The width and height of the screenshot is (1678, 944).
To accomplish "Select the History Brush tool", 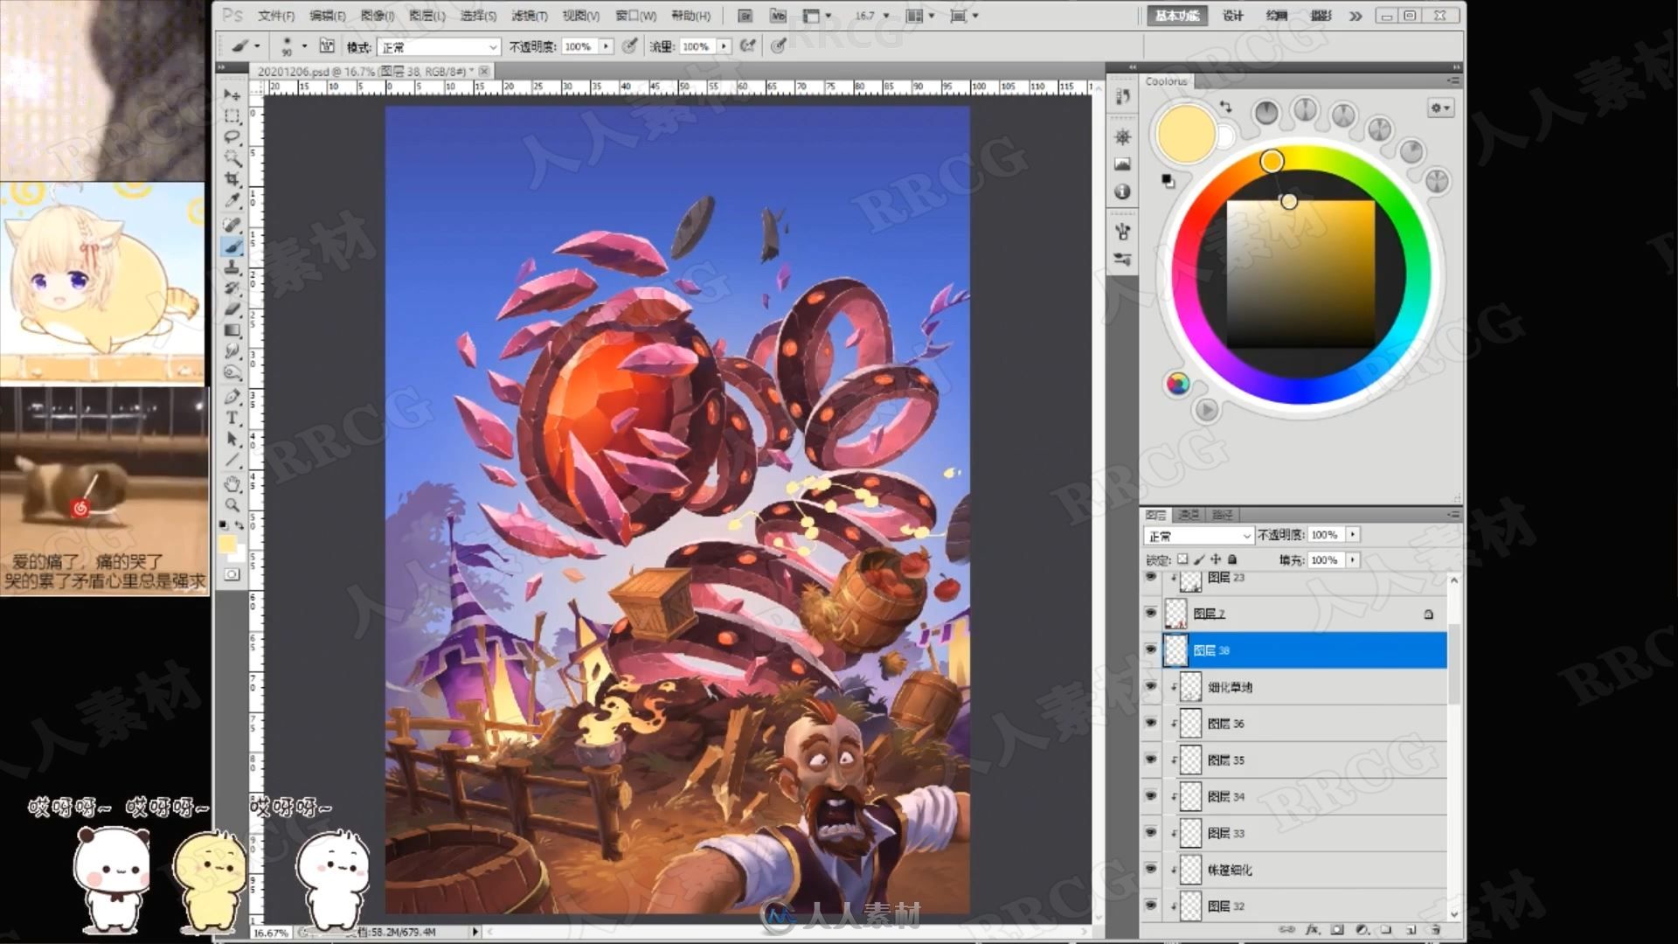I will (x=232, y=288).
